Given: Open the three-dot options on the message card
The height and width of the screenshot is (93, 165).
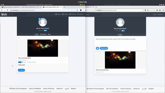Looking at the screenshot, I should [x=19, y=38].
